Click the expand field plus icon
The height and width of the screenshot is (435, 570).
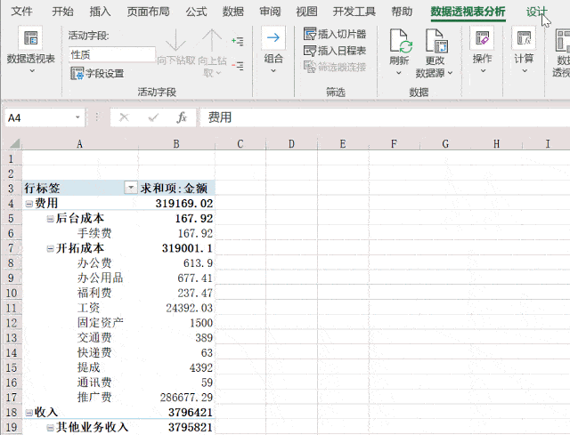point(238,41)
